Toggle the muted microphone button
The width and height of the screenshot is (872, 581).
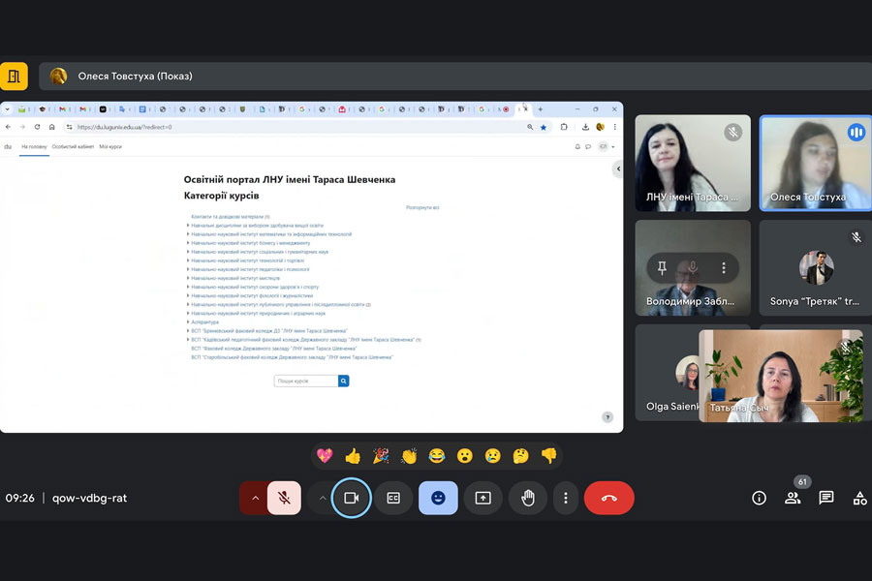pyautogui.click(x=284, y=498)
